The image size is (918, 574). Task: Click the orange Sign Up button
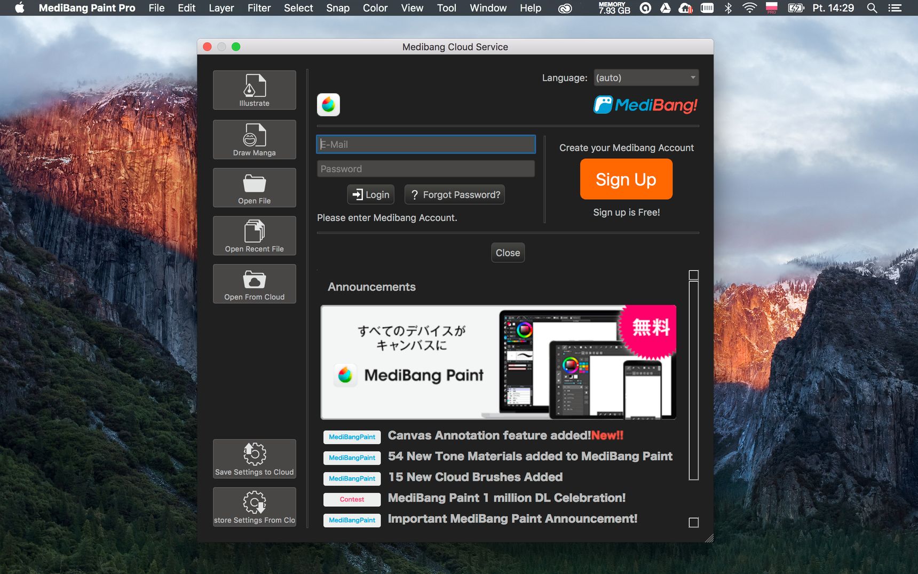click(626, 179)
